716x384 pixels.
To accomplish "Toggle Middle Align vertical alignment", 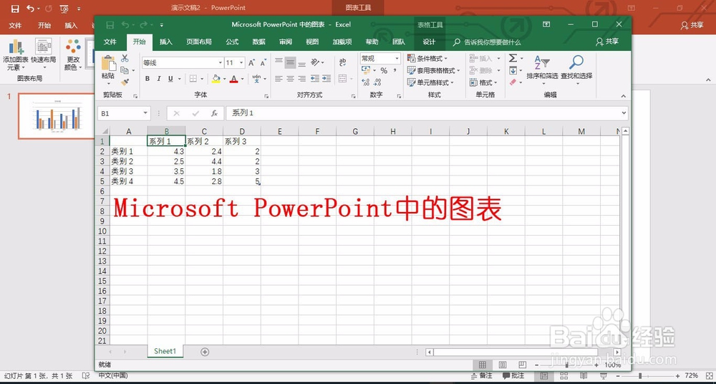I will coord(291,62).
